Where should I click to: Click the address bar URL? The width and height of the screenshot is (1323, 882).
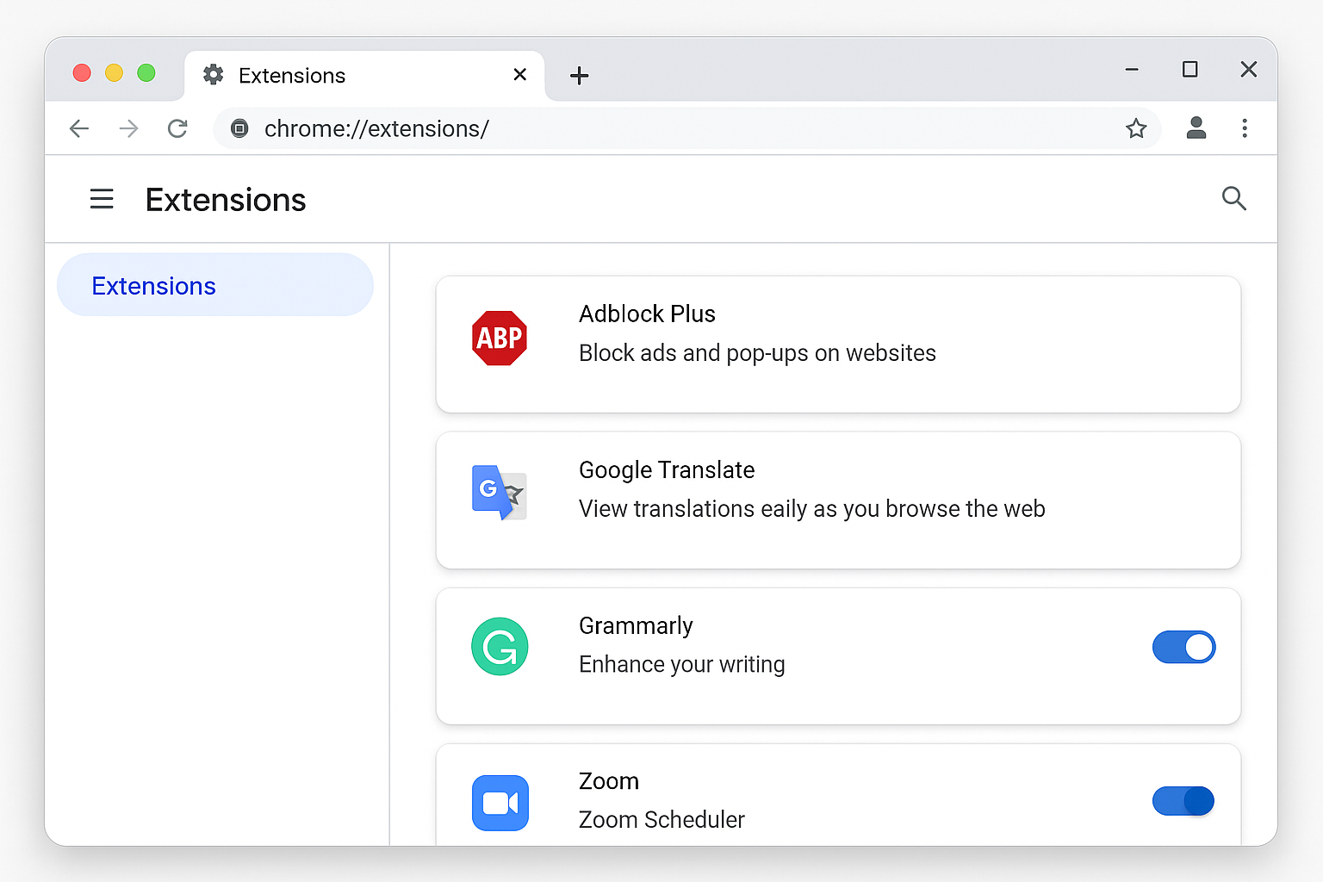tap(376, 128)
